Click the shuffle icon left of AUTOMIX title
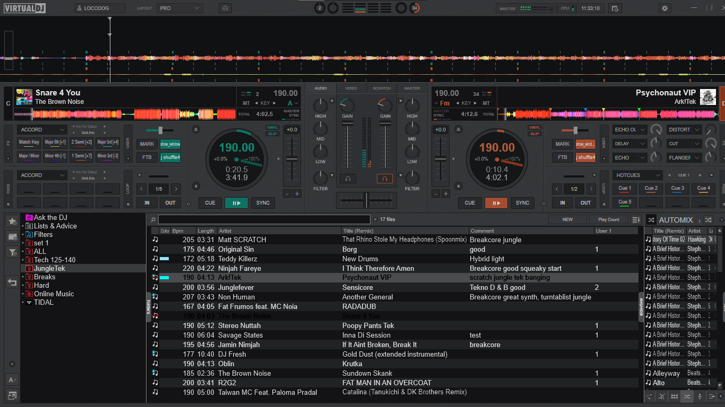 tap(651, 219)
